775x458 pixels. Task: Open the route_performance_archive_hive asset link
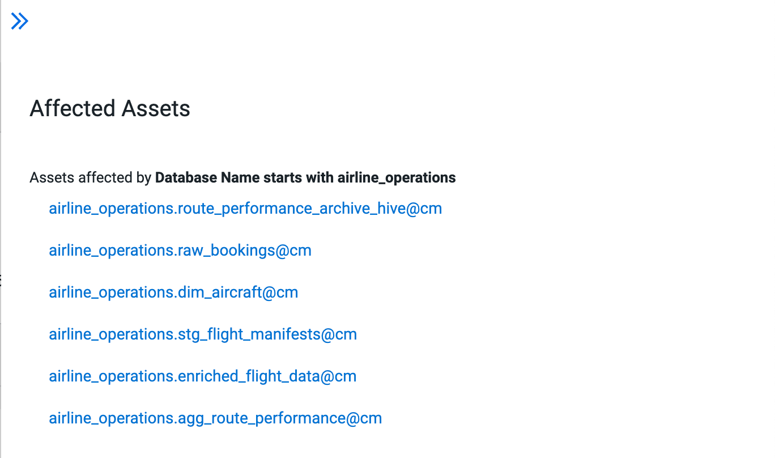click(x=245, y=209)
